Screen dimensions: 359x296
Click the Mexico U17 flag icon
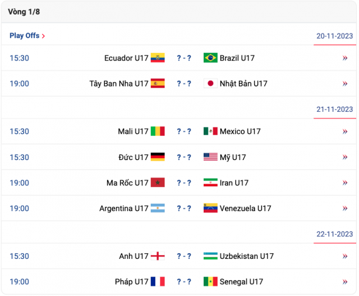pos(210,131)
